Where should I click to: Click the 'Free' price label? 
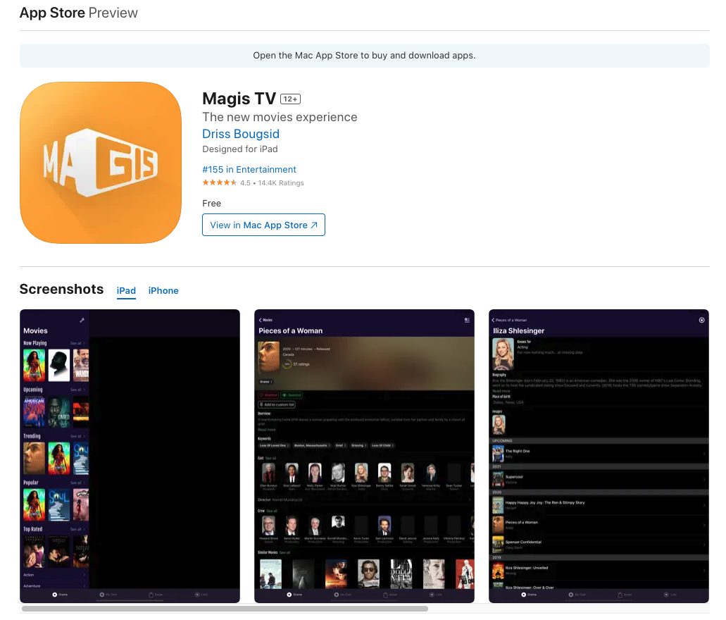(211, 204)
